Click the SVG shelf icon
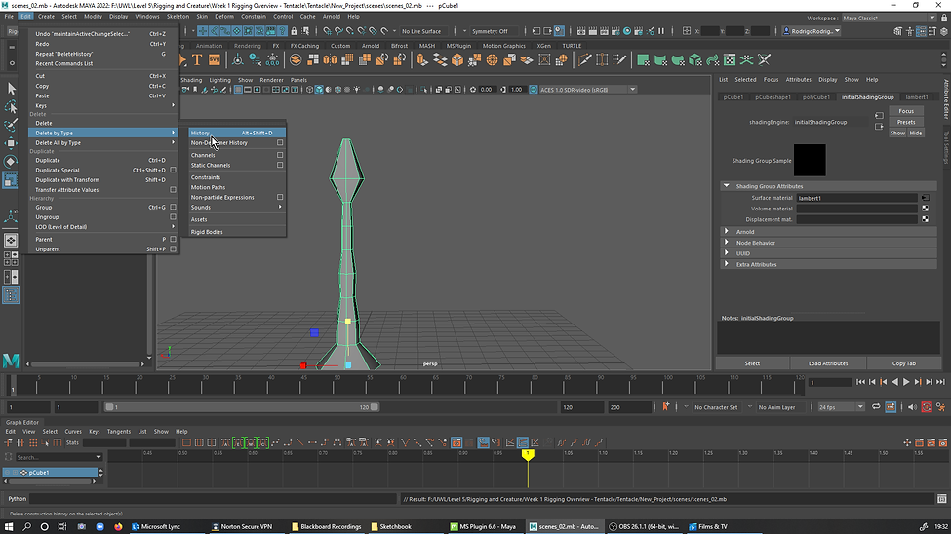This screenshot has height=534, width=951. click(215, 60)
